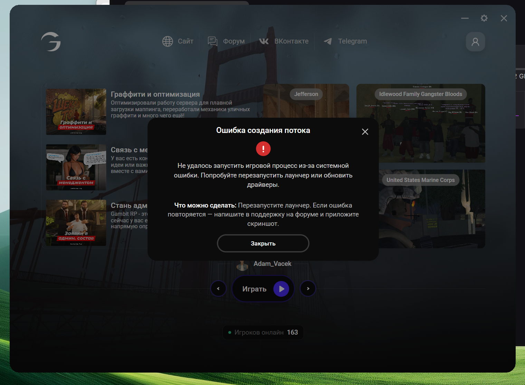Start the game with Играть

pyautogui.click(x=263, y=289)
